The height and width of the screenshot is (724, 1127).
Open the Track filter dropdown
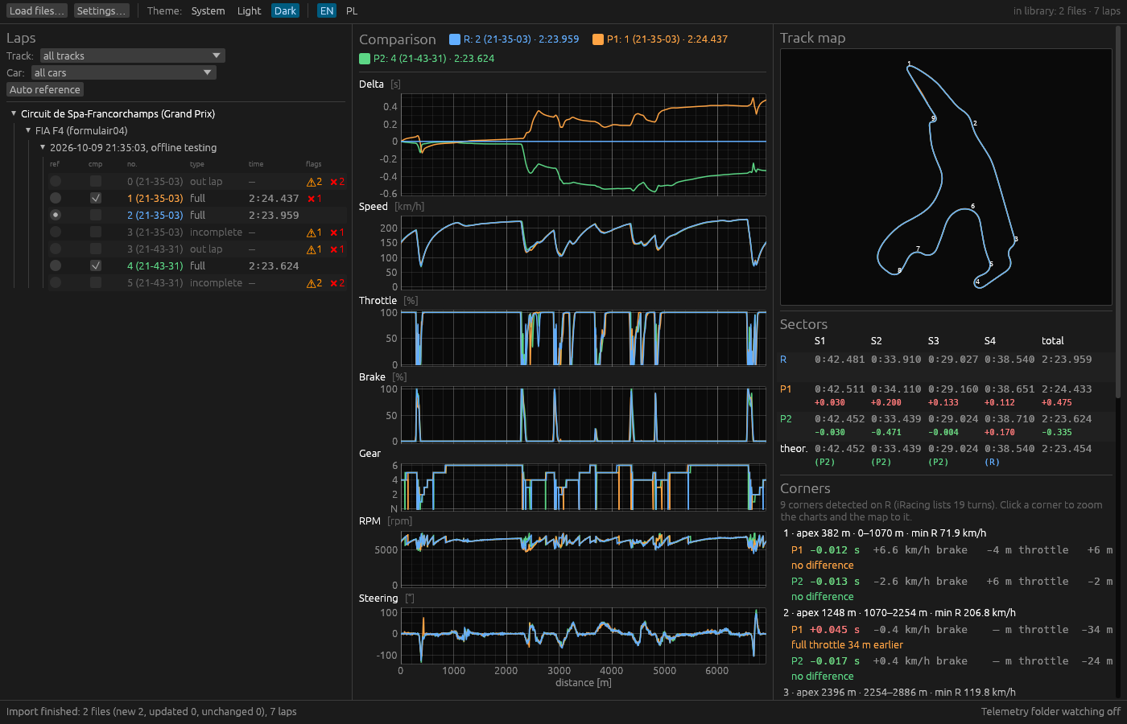pos(132,56)
